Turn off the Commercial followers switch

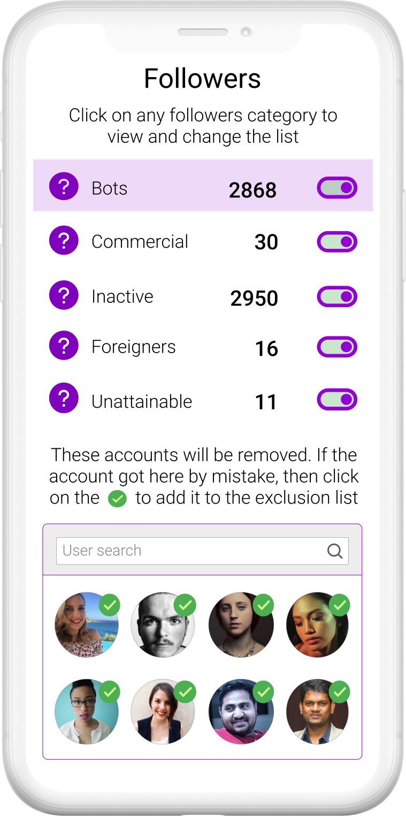336,241
